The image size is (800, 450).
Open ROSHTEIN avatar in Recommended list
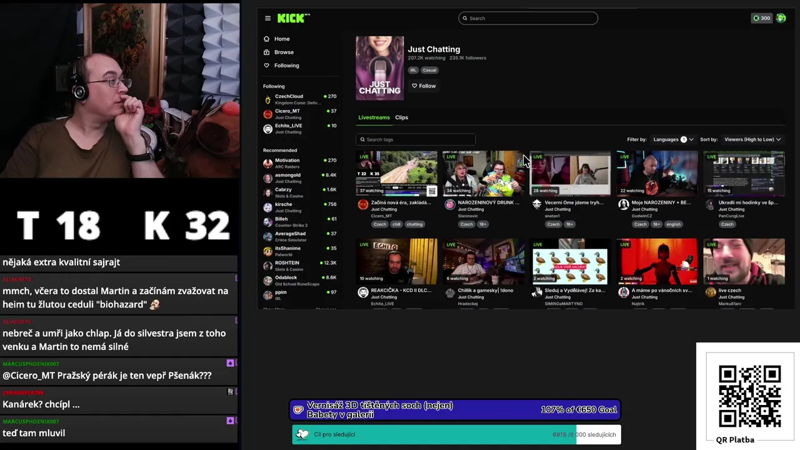click(267, 266)
